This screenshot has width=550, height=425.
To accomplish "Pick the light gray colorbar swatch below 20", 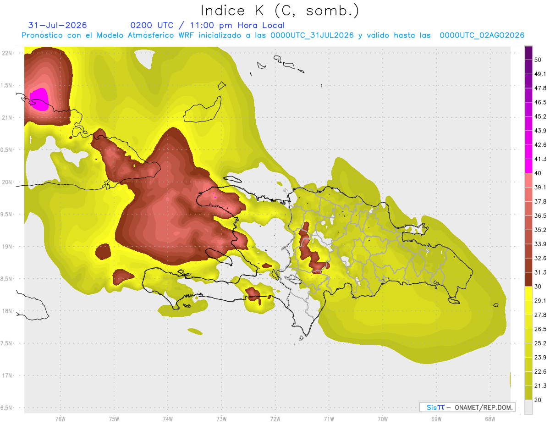I will coord(528,407).
